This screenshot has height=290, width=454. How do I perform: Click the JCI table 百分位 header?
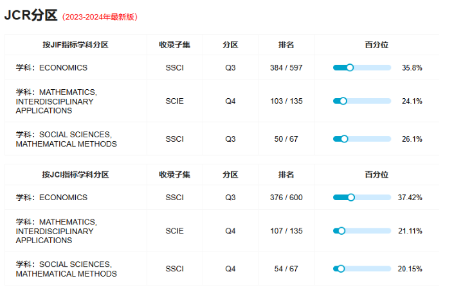point(376,175)
